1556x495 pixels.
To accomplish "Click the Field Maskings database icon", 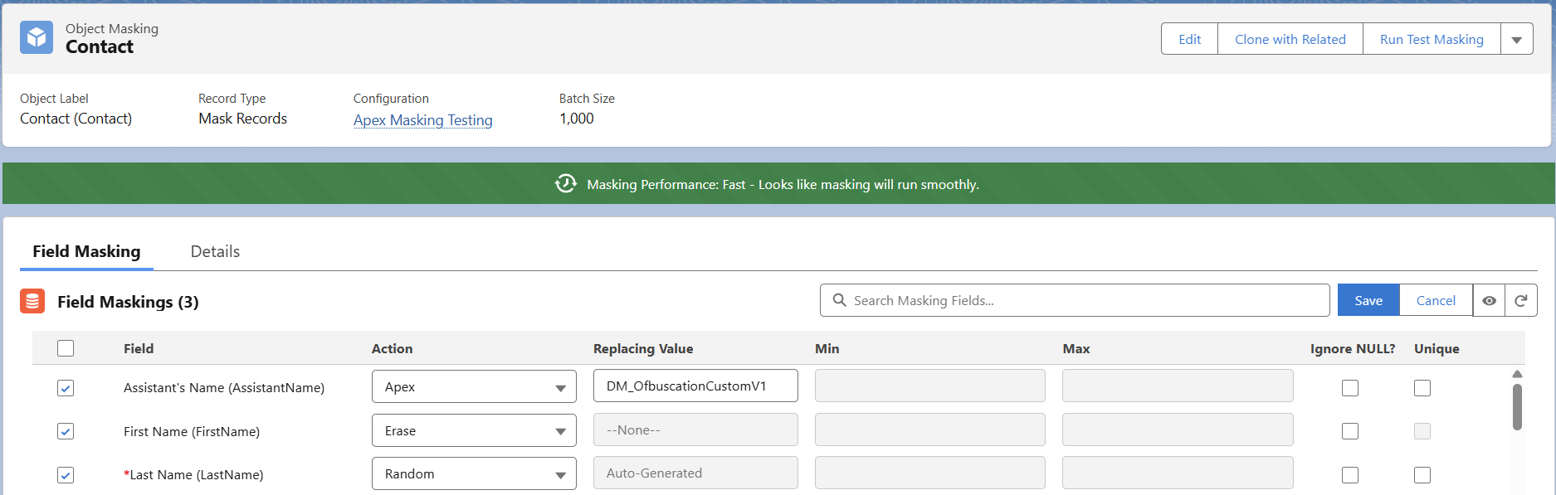I will (32, 301).
